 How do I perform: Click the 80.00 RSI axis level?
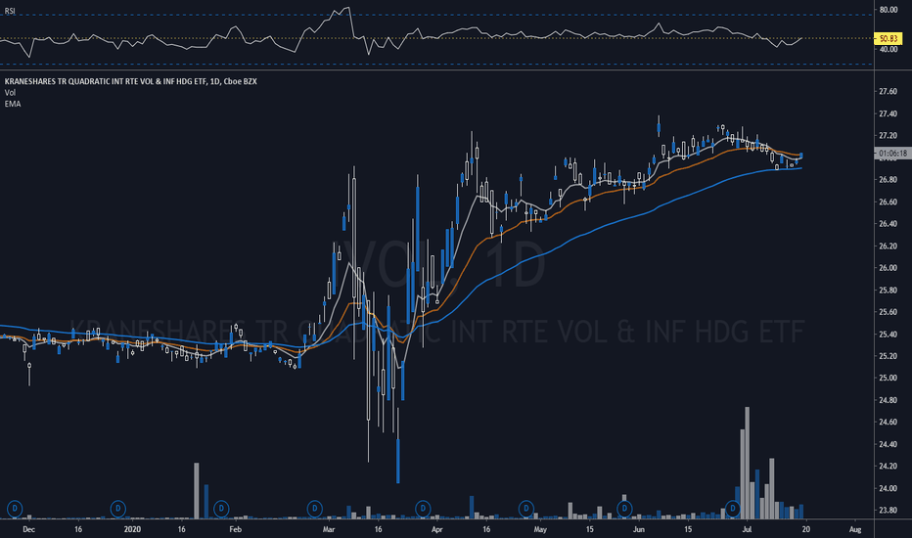889,10
